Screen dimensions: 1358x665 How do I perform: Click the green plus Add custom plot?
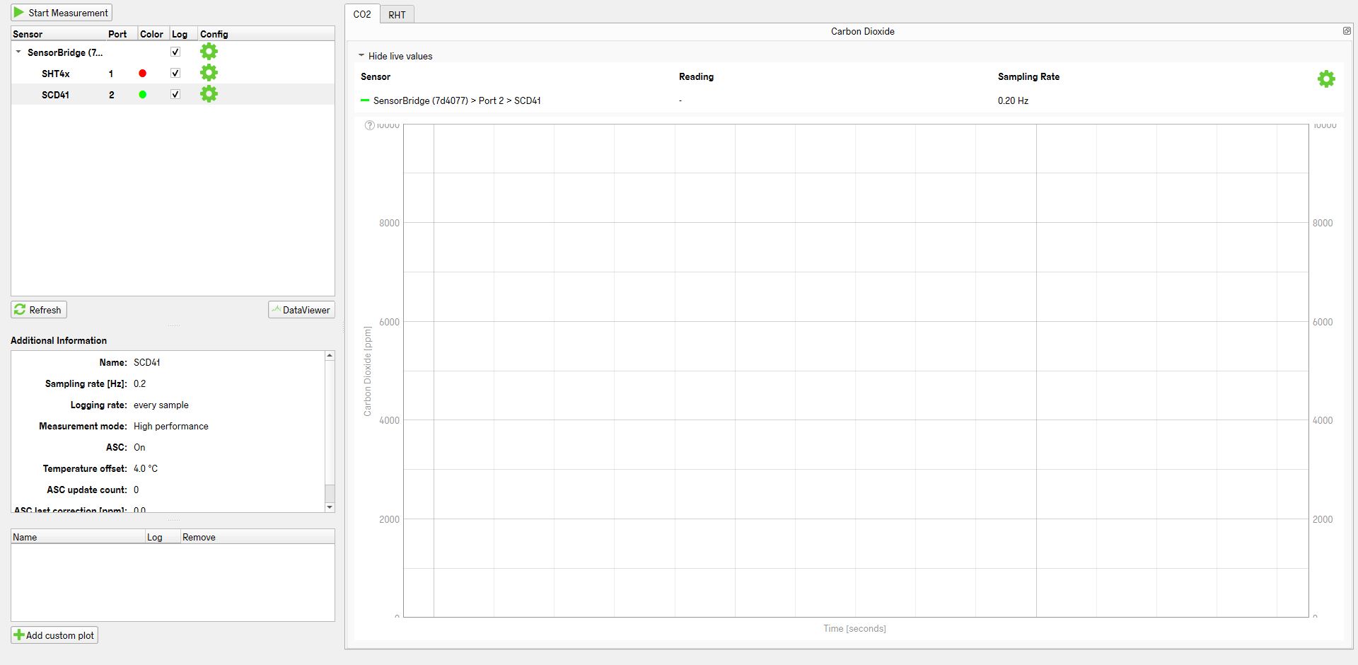click(x=19, y=635)
